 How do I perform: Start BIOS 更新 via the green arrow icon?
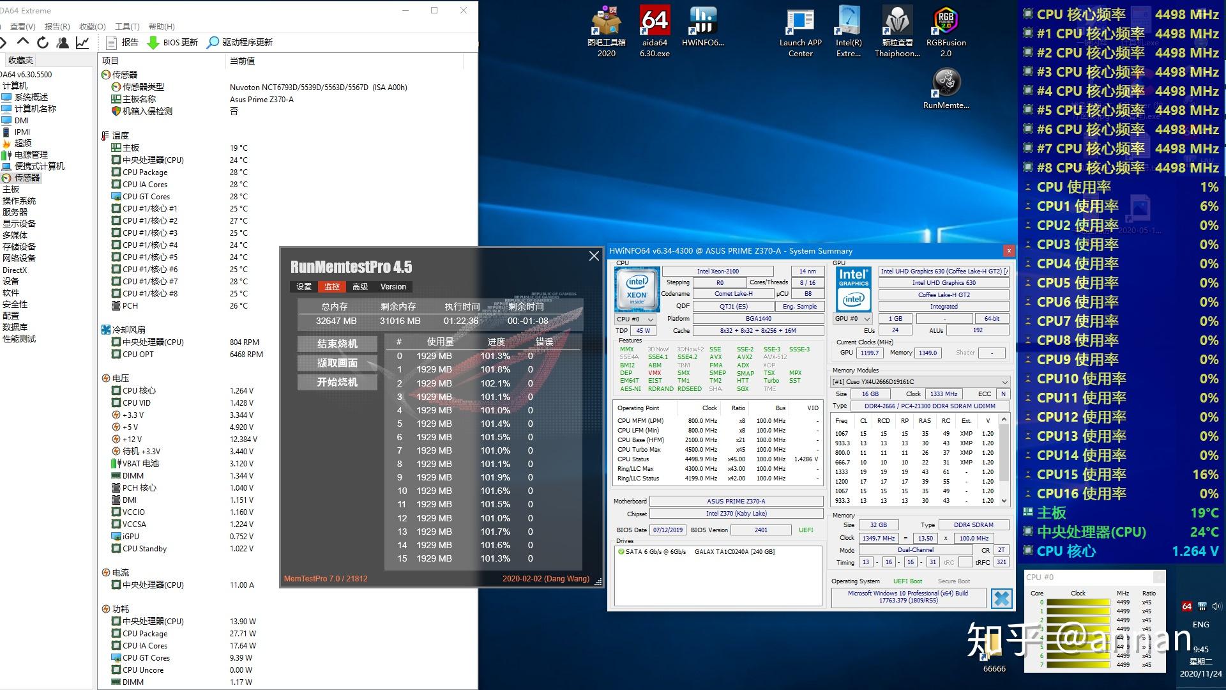pos(153,42)
